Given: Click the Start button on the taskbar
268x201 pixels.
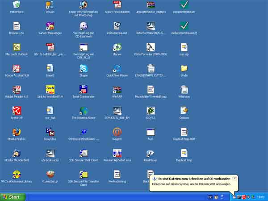Looking at the screenshot, I should pyautogui.click(x=12, y=197).
